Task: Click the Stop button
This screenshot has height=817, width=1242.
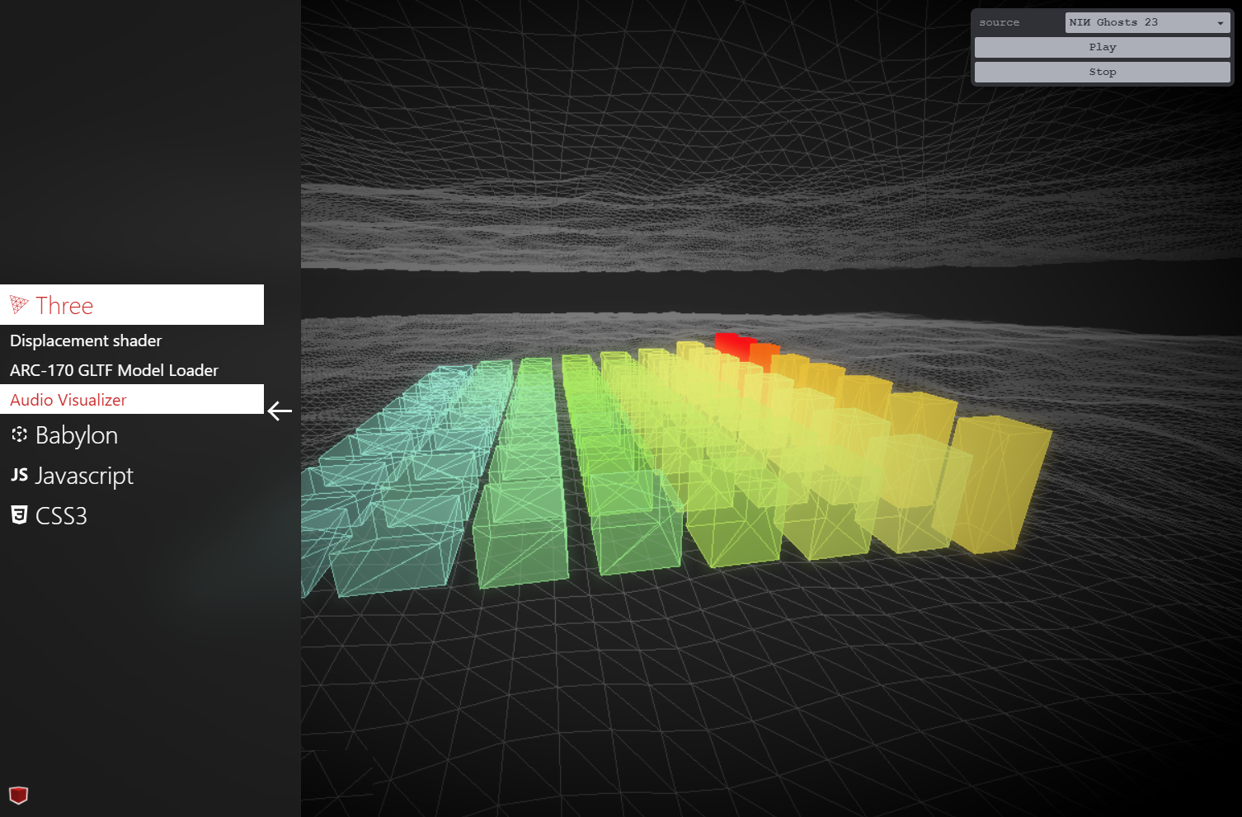Action: point(1102,72)
